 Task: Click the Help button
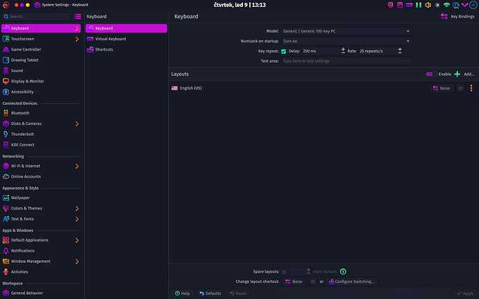point(183,293)
